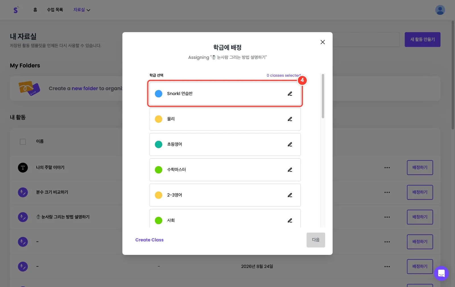The width and height of the screenshot is (455, 287).
Task: Click the T icon of 나의 주말 이야기
Action: click(x=23, y=168)
